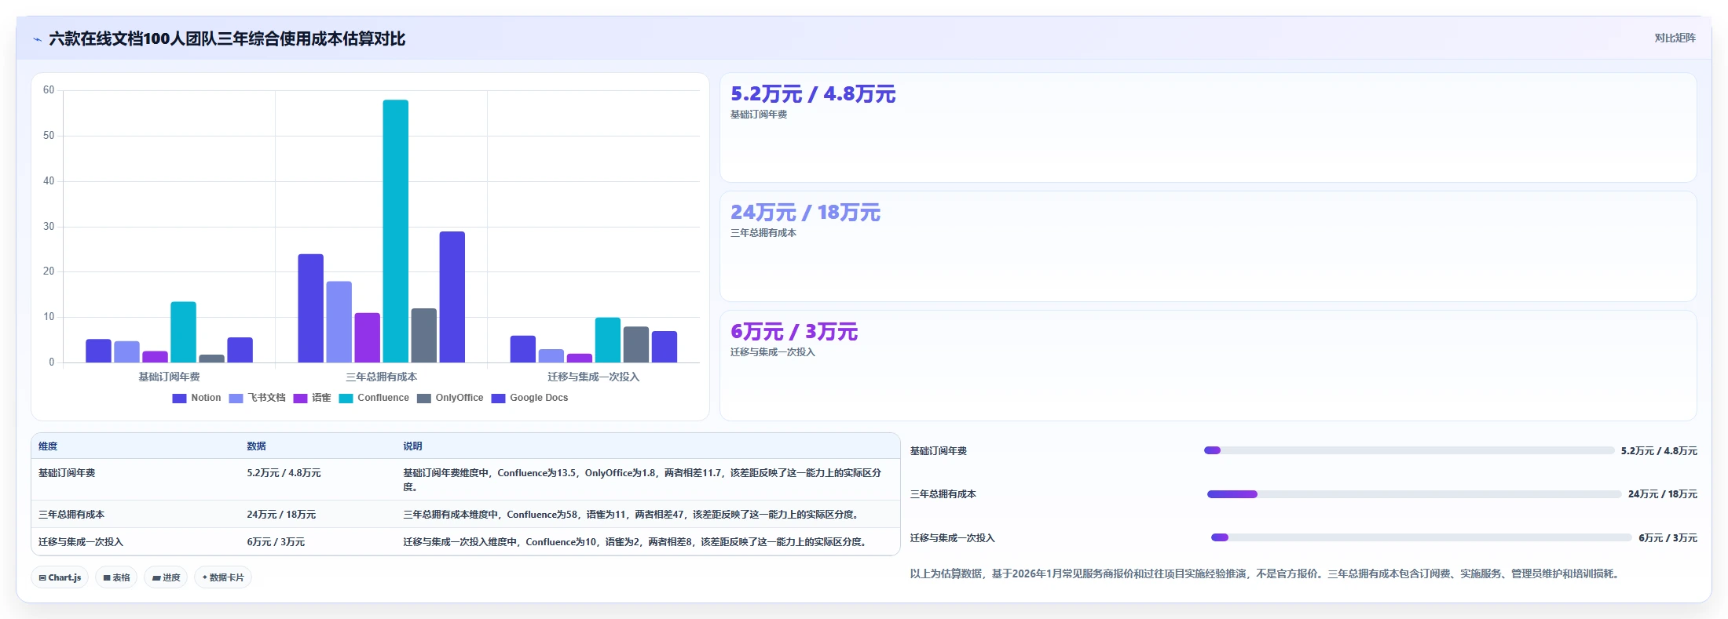1728x619 pixels.
Task: Click the 三年总拥有成本 x-axis label
Action: pyautogui.click(x=382, y=377)
